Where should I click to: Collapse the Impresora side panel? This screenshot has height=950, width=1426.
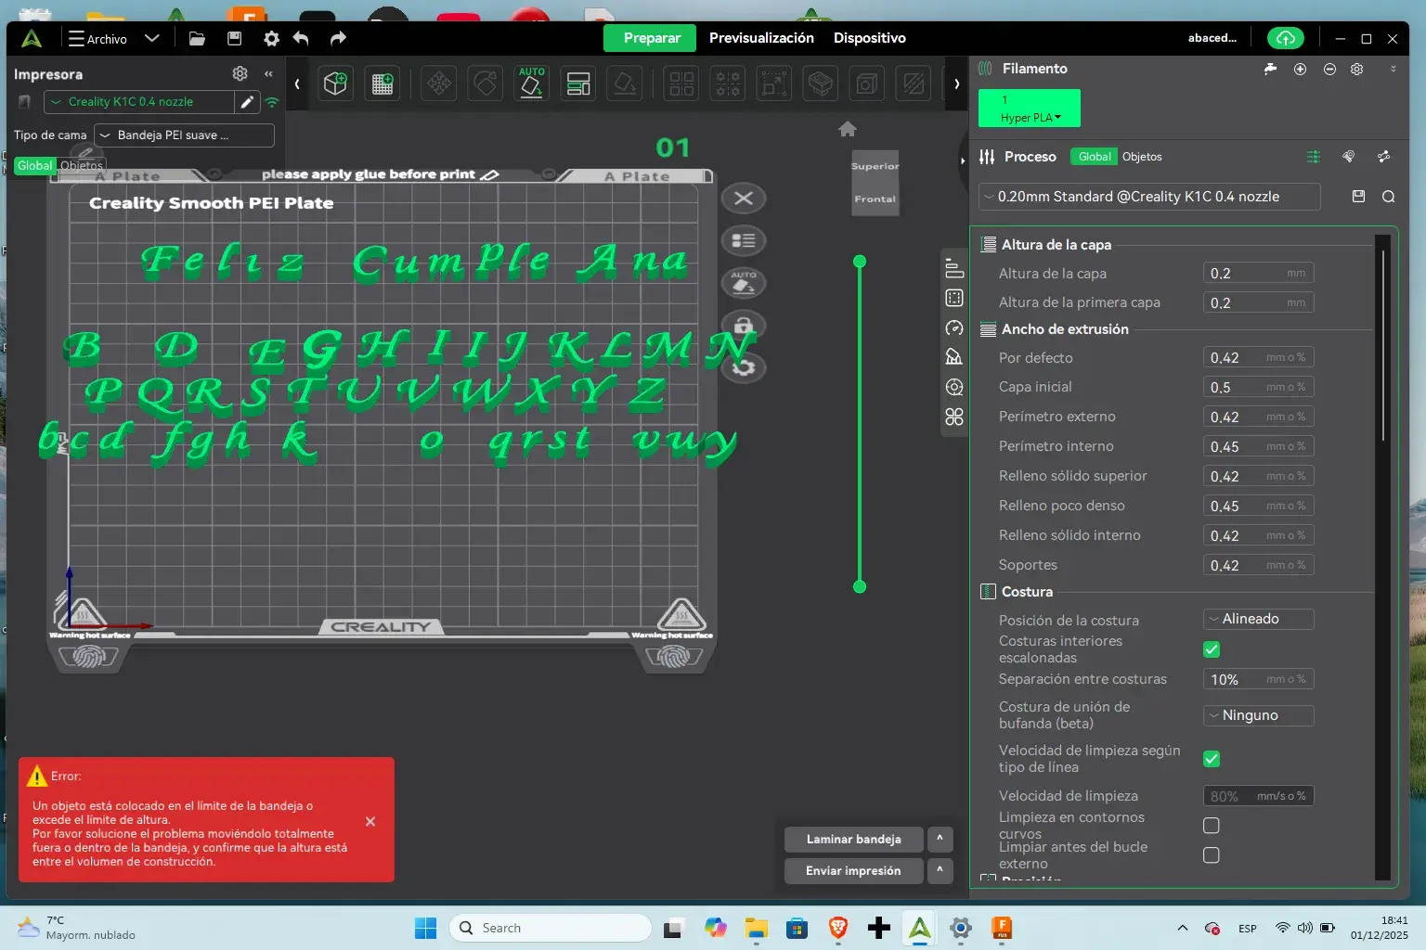[x=268, y=73]
